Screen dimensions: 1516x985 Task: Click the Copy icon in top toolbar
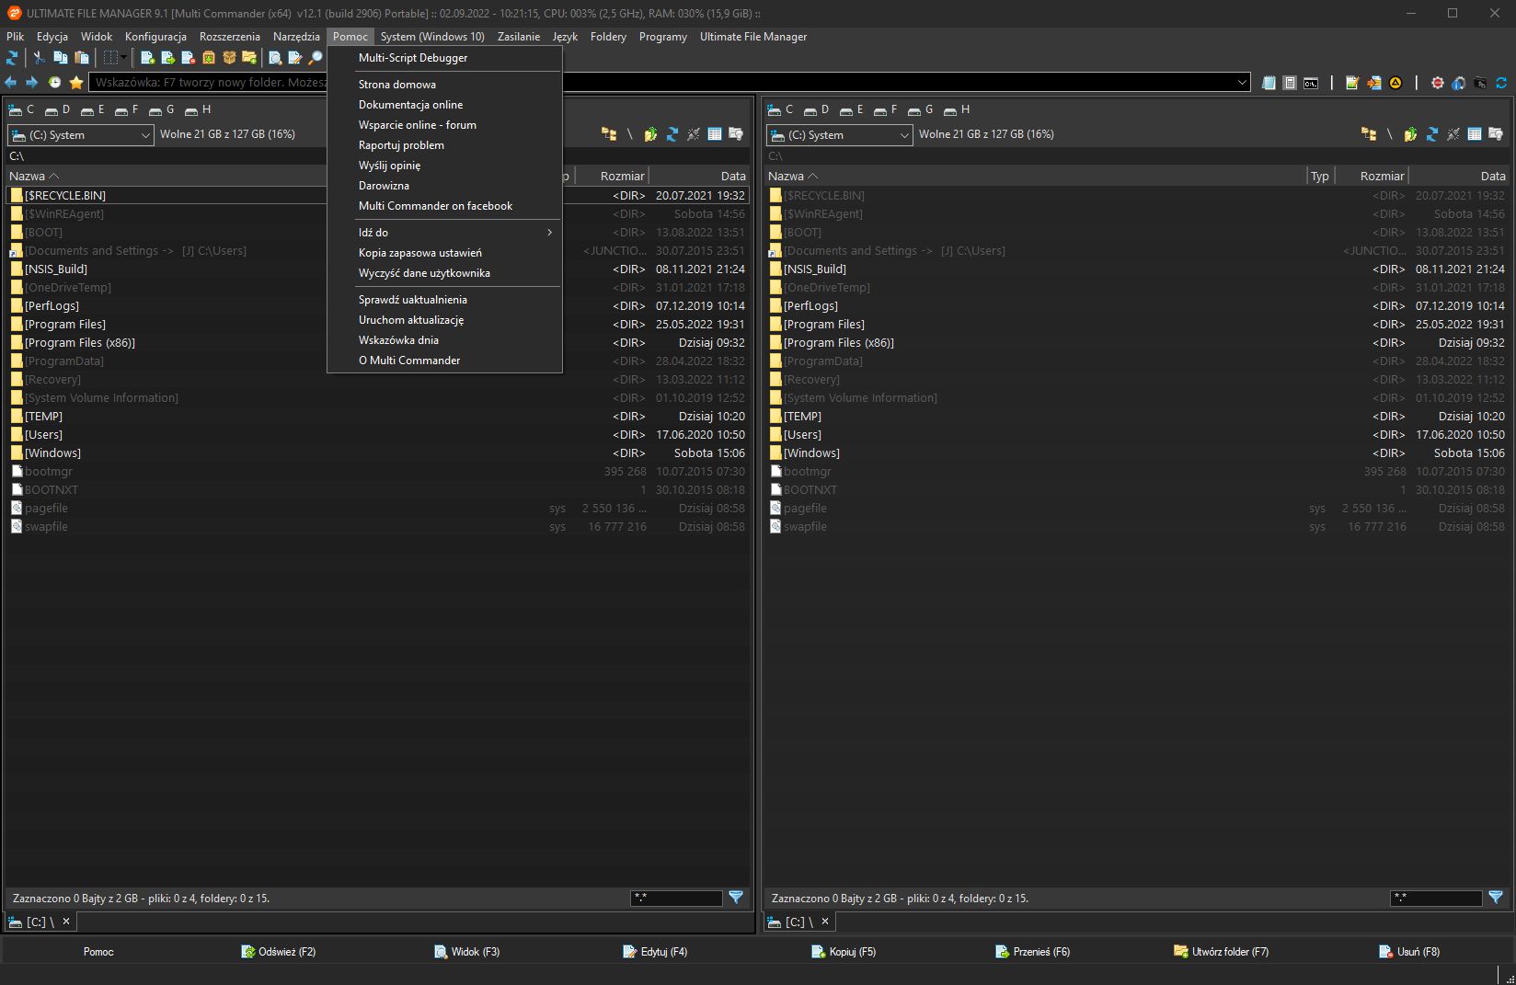point(61,58)
